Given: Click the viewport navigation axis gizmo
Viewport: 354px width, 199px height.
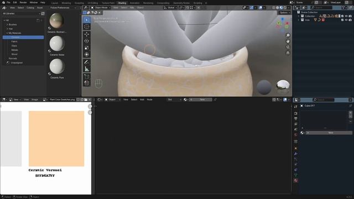Looking at the screenshot, I should (x=283, y=25).
